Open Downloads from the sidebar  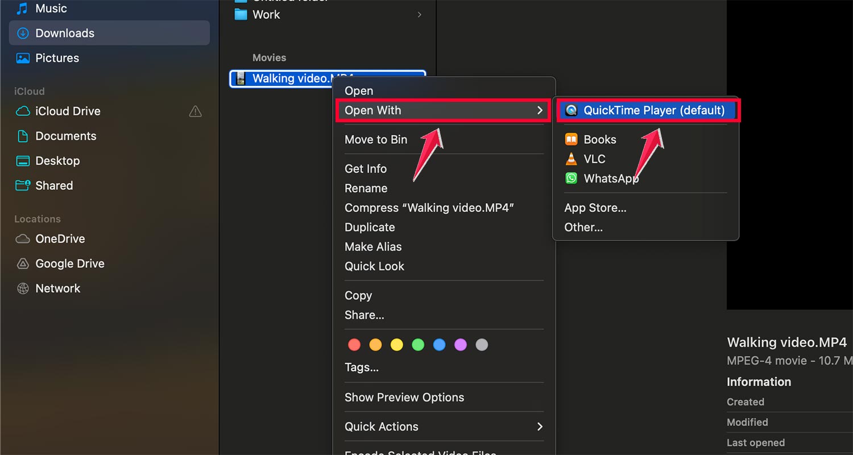[x=64, y=33]
